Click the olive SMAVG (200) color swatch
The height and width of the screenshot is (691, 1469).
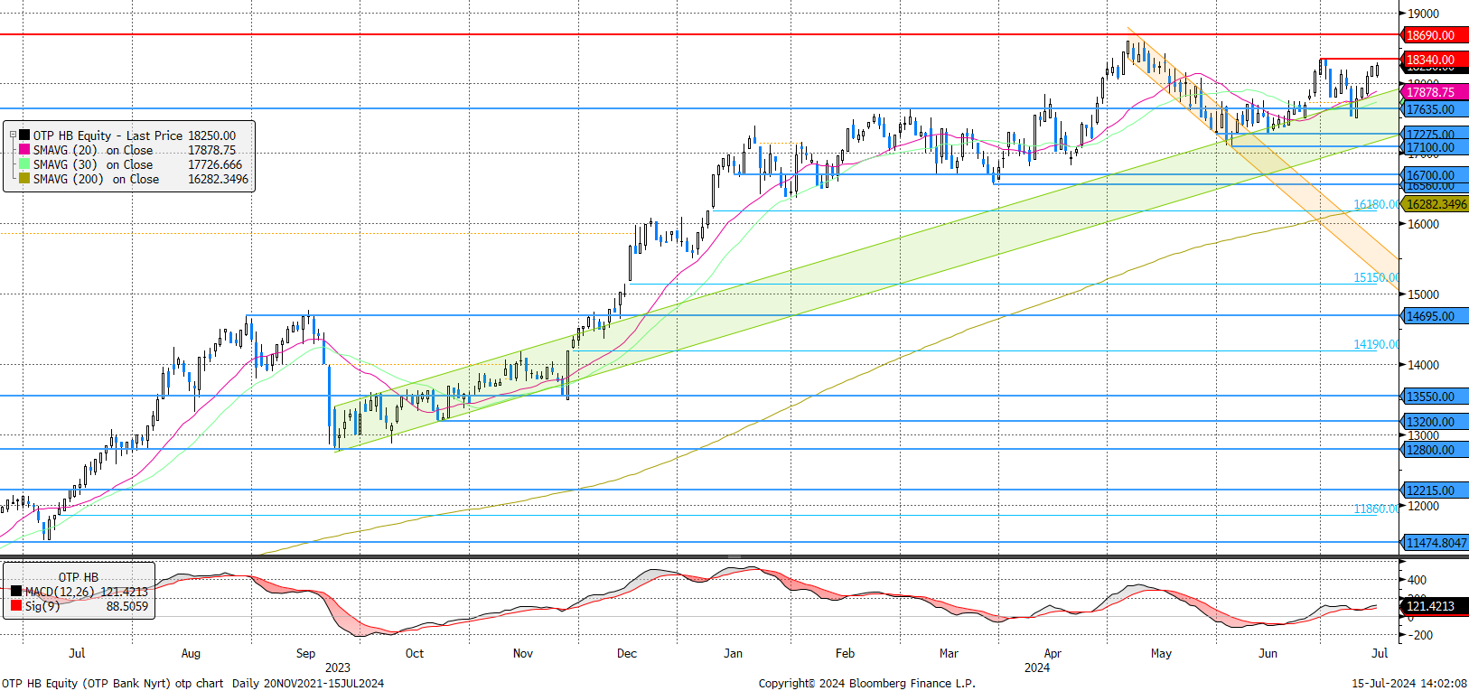(x=24, y=179)
